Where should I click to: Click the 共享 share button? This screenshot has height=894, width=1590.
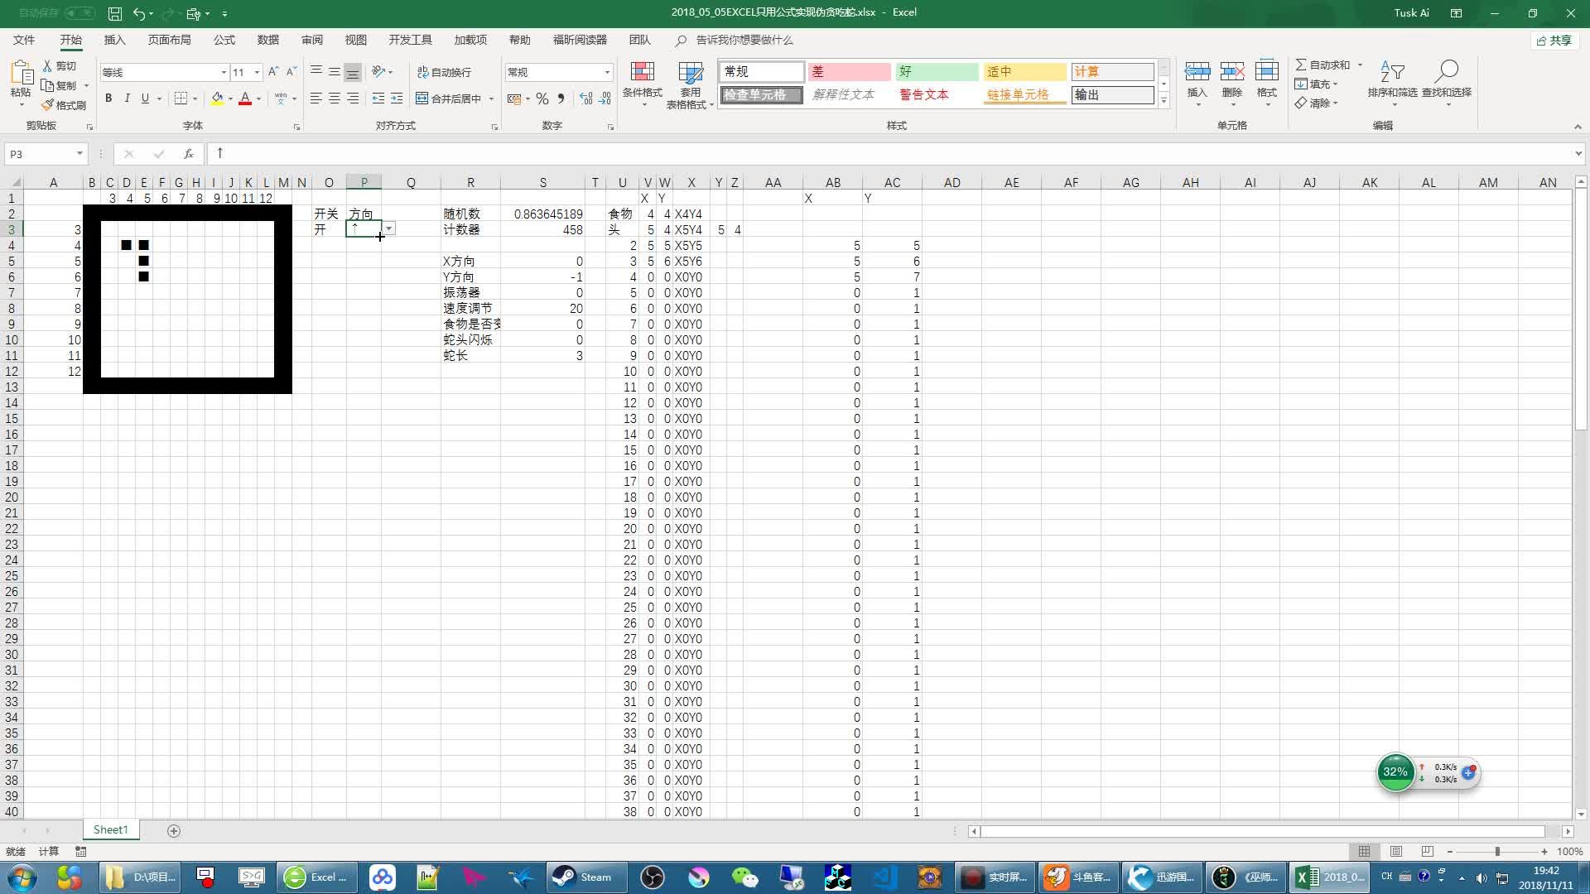[x=1554, y=40]
